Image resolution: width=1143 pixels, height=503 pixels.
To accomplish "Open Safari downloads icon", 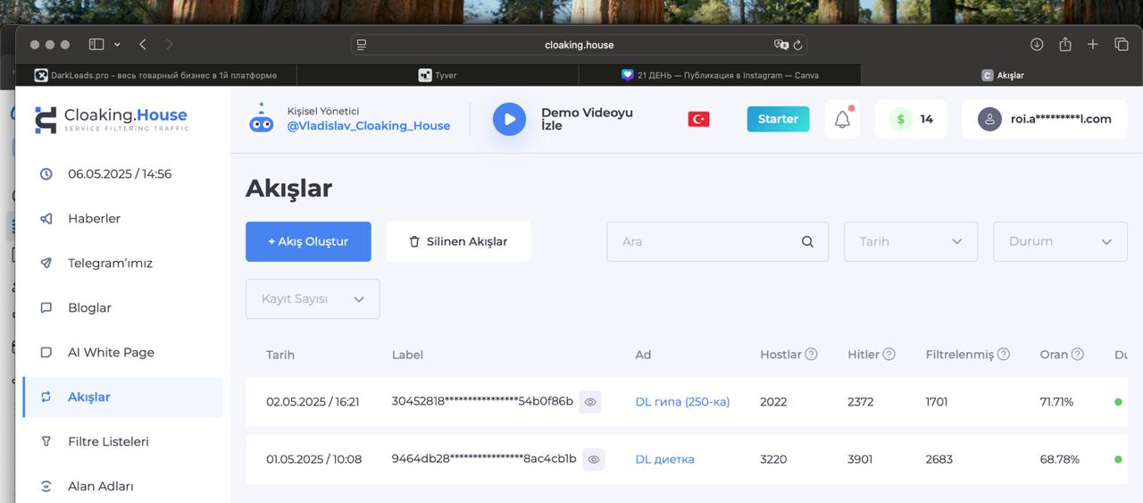I will point(1037,44).
